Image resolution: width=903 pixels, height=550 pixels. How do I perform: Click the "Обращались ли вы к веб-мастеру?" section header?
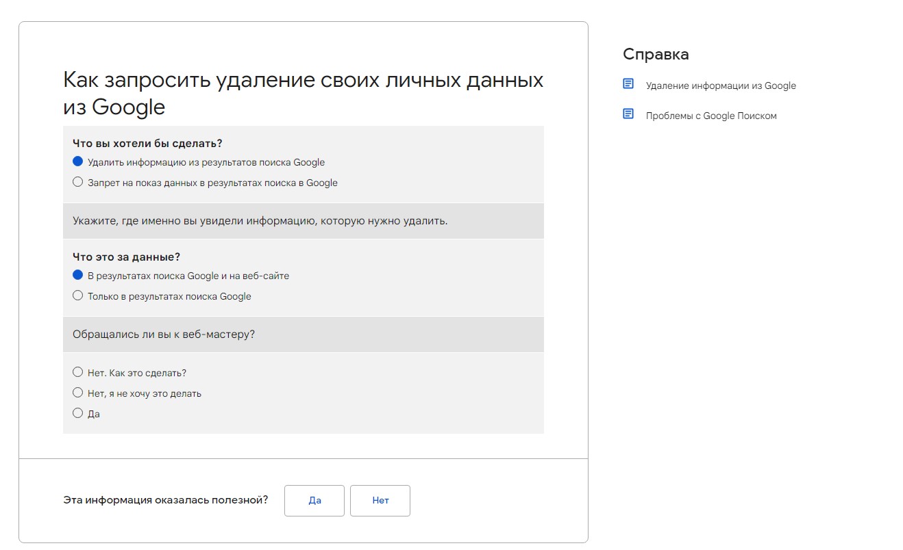click(164, 335)
